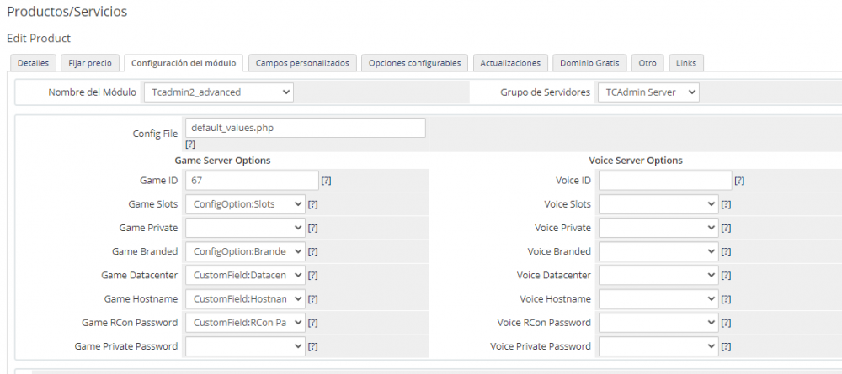This screenshot has height=374, width=842.
Task: Click help [?] beside Voice Datacenter dropdown
Action: click(726, 276)
